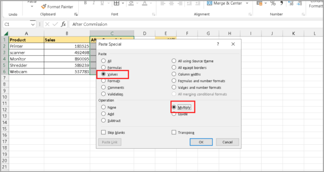Toggle Italic formatting in Font group
This screenshot has height=172, width=324.
coord(93,3)
